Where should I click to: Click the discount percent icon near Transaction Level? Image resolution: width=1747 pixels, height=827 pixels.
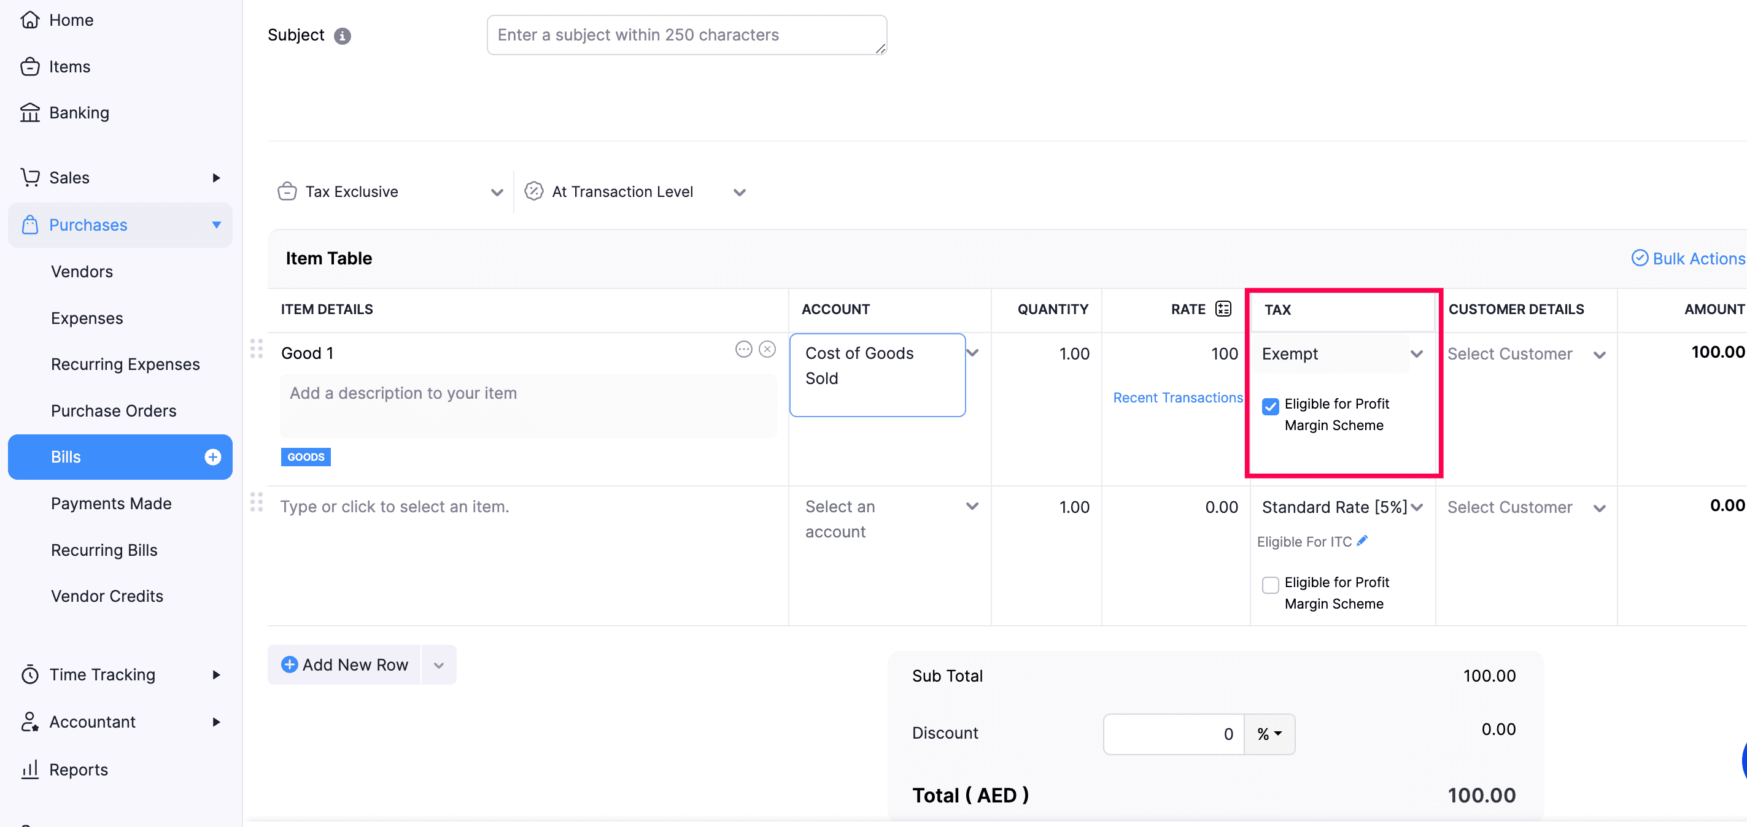(533, 191)
